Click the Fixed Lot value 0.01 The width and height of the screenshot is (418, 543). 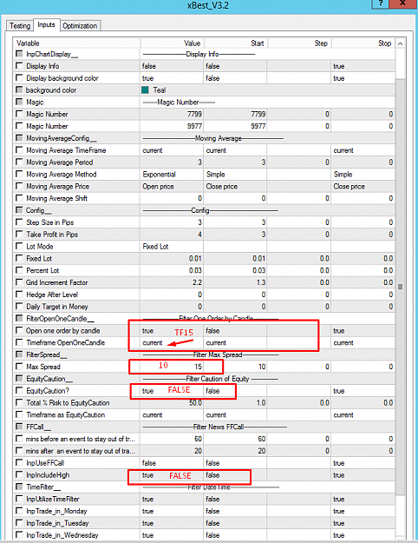click(x=195, y=258)
